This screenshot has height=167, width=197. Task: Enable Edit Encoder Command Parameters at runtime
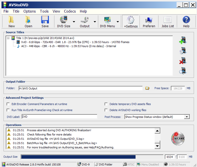pos(8,104)
